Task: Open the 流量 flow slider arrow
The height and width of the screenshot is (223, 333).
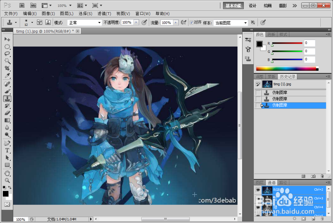Action: pos(175,23)
